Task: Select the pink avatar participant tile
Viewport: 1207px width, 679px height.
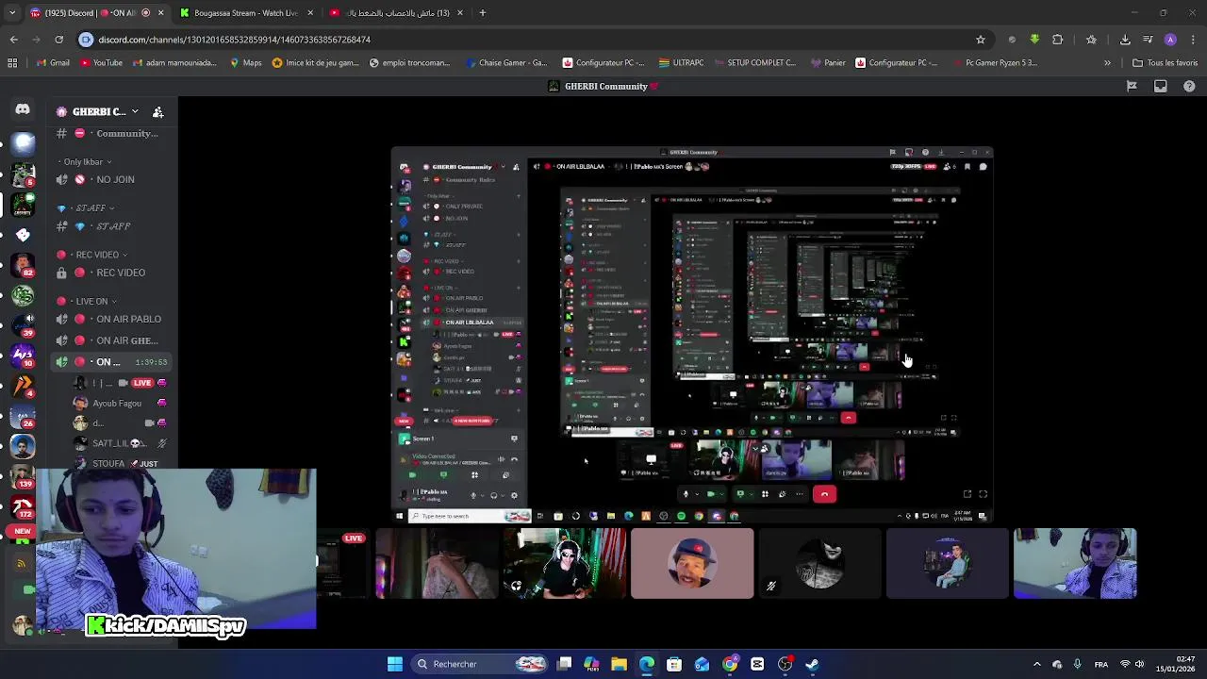Action: (x=692, y=564)
